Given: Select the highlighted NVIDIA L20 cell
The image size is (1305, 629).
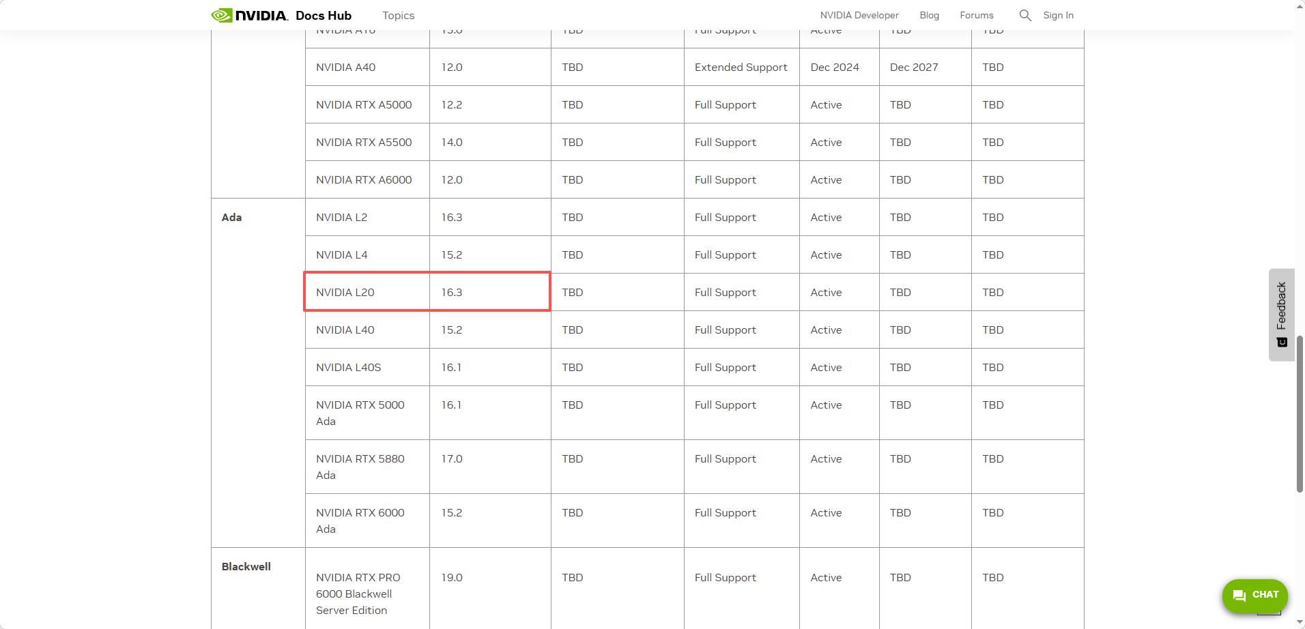Looking at the screenshot, I should point(345,292).
